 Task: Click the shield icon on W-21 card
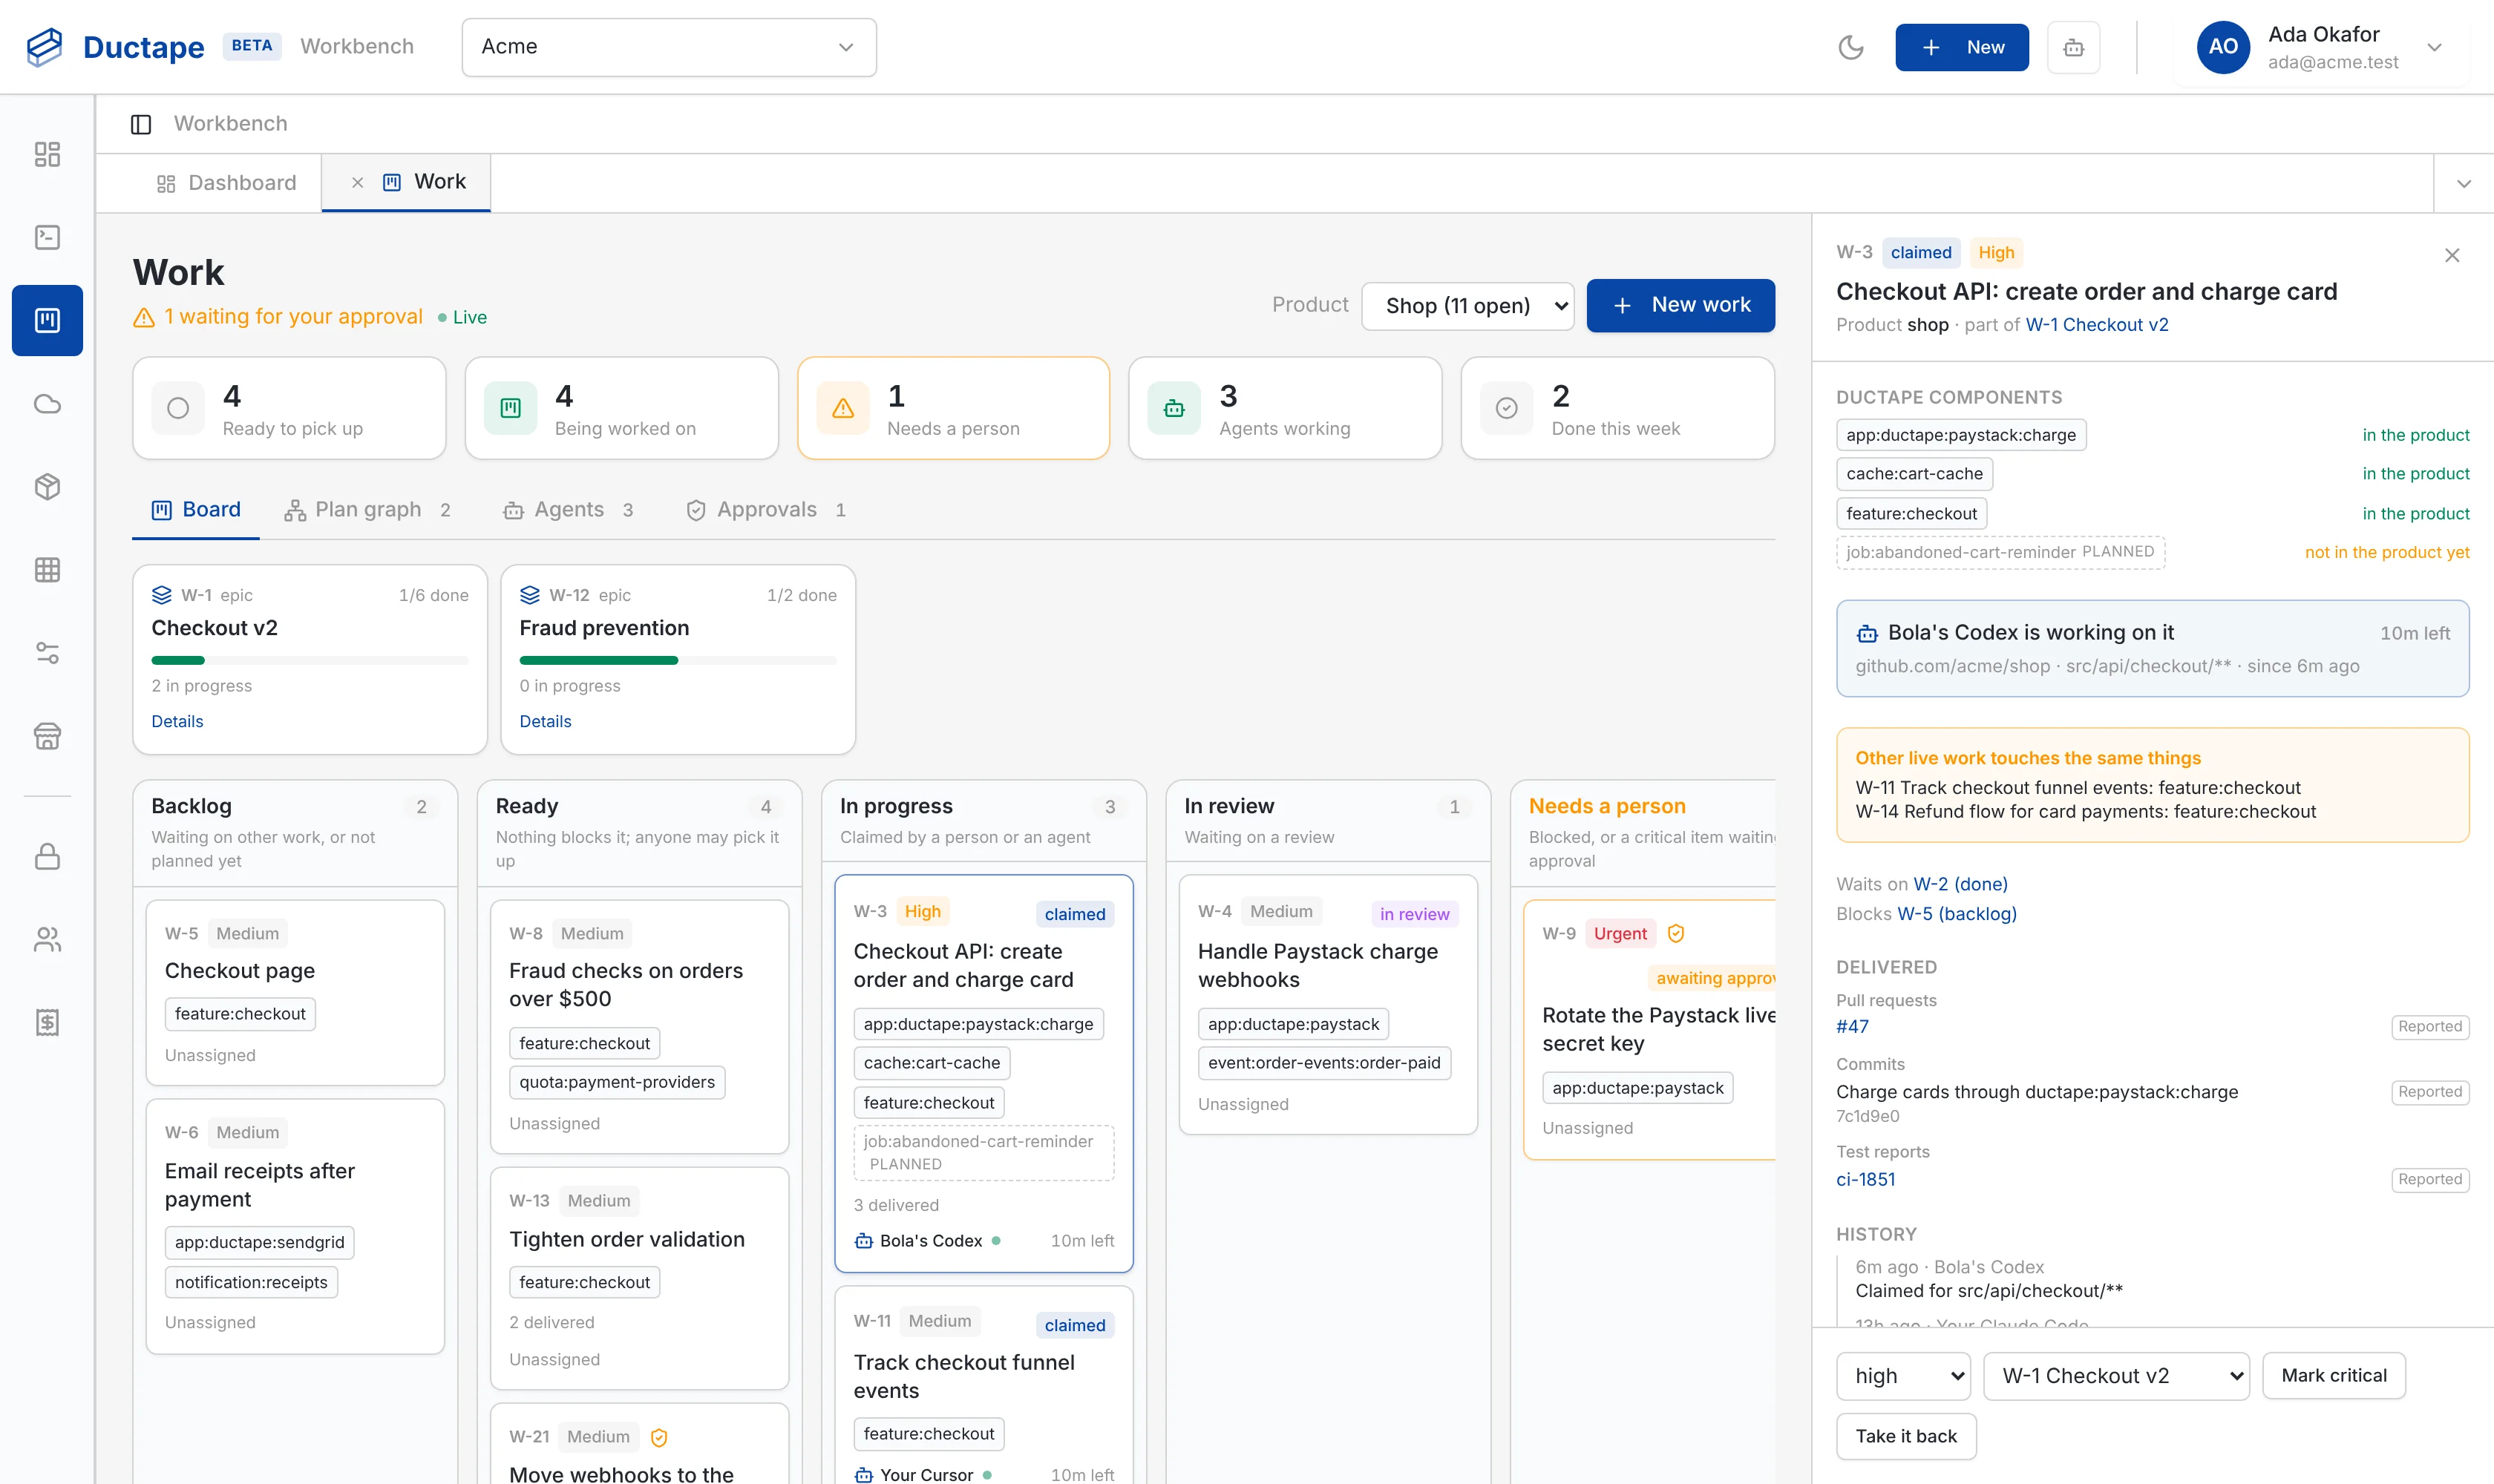coord(658,1437)
